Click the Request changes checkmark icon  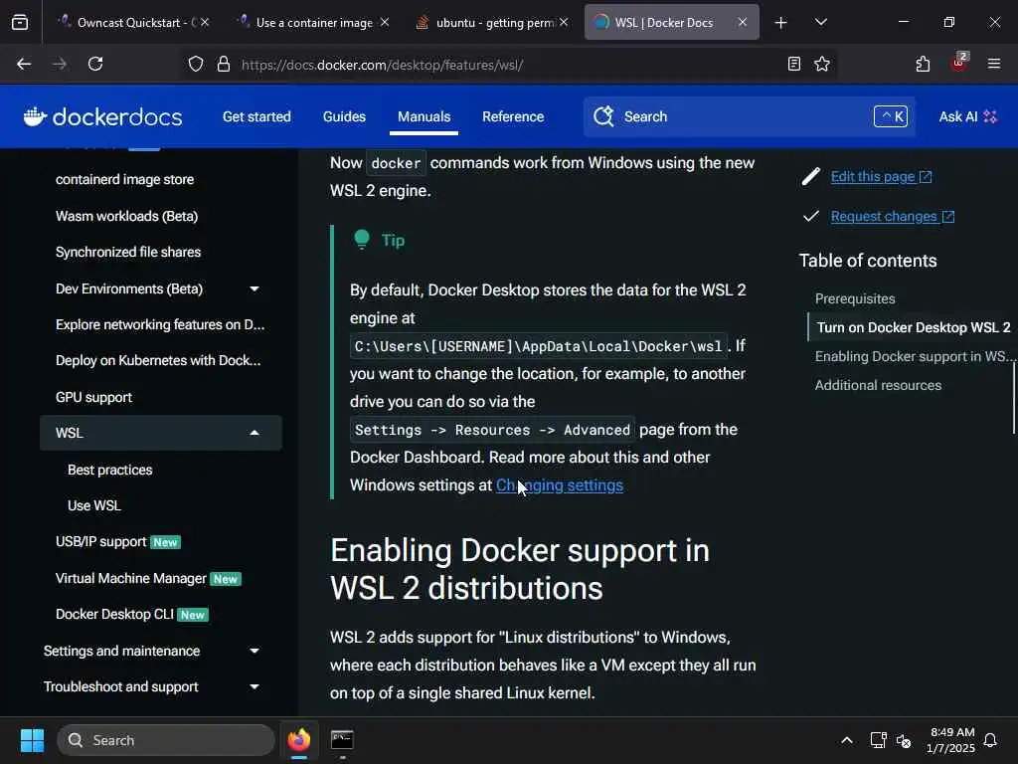click(811, 216)
